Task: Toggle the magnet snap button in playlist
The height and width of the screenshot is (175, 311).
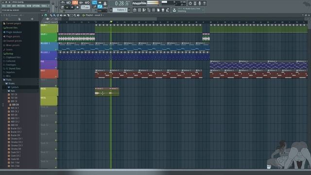Action: (x=46, y=15)
